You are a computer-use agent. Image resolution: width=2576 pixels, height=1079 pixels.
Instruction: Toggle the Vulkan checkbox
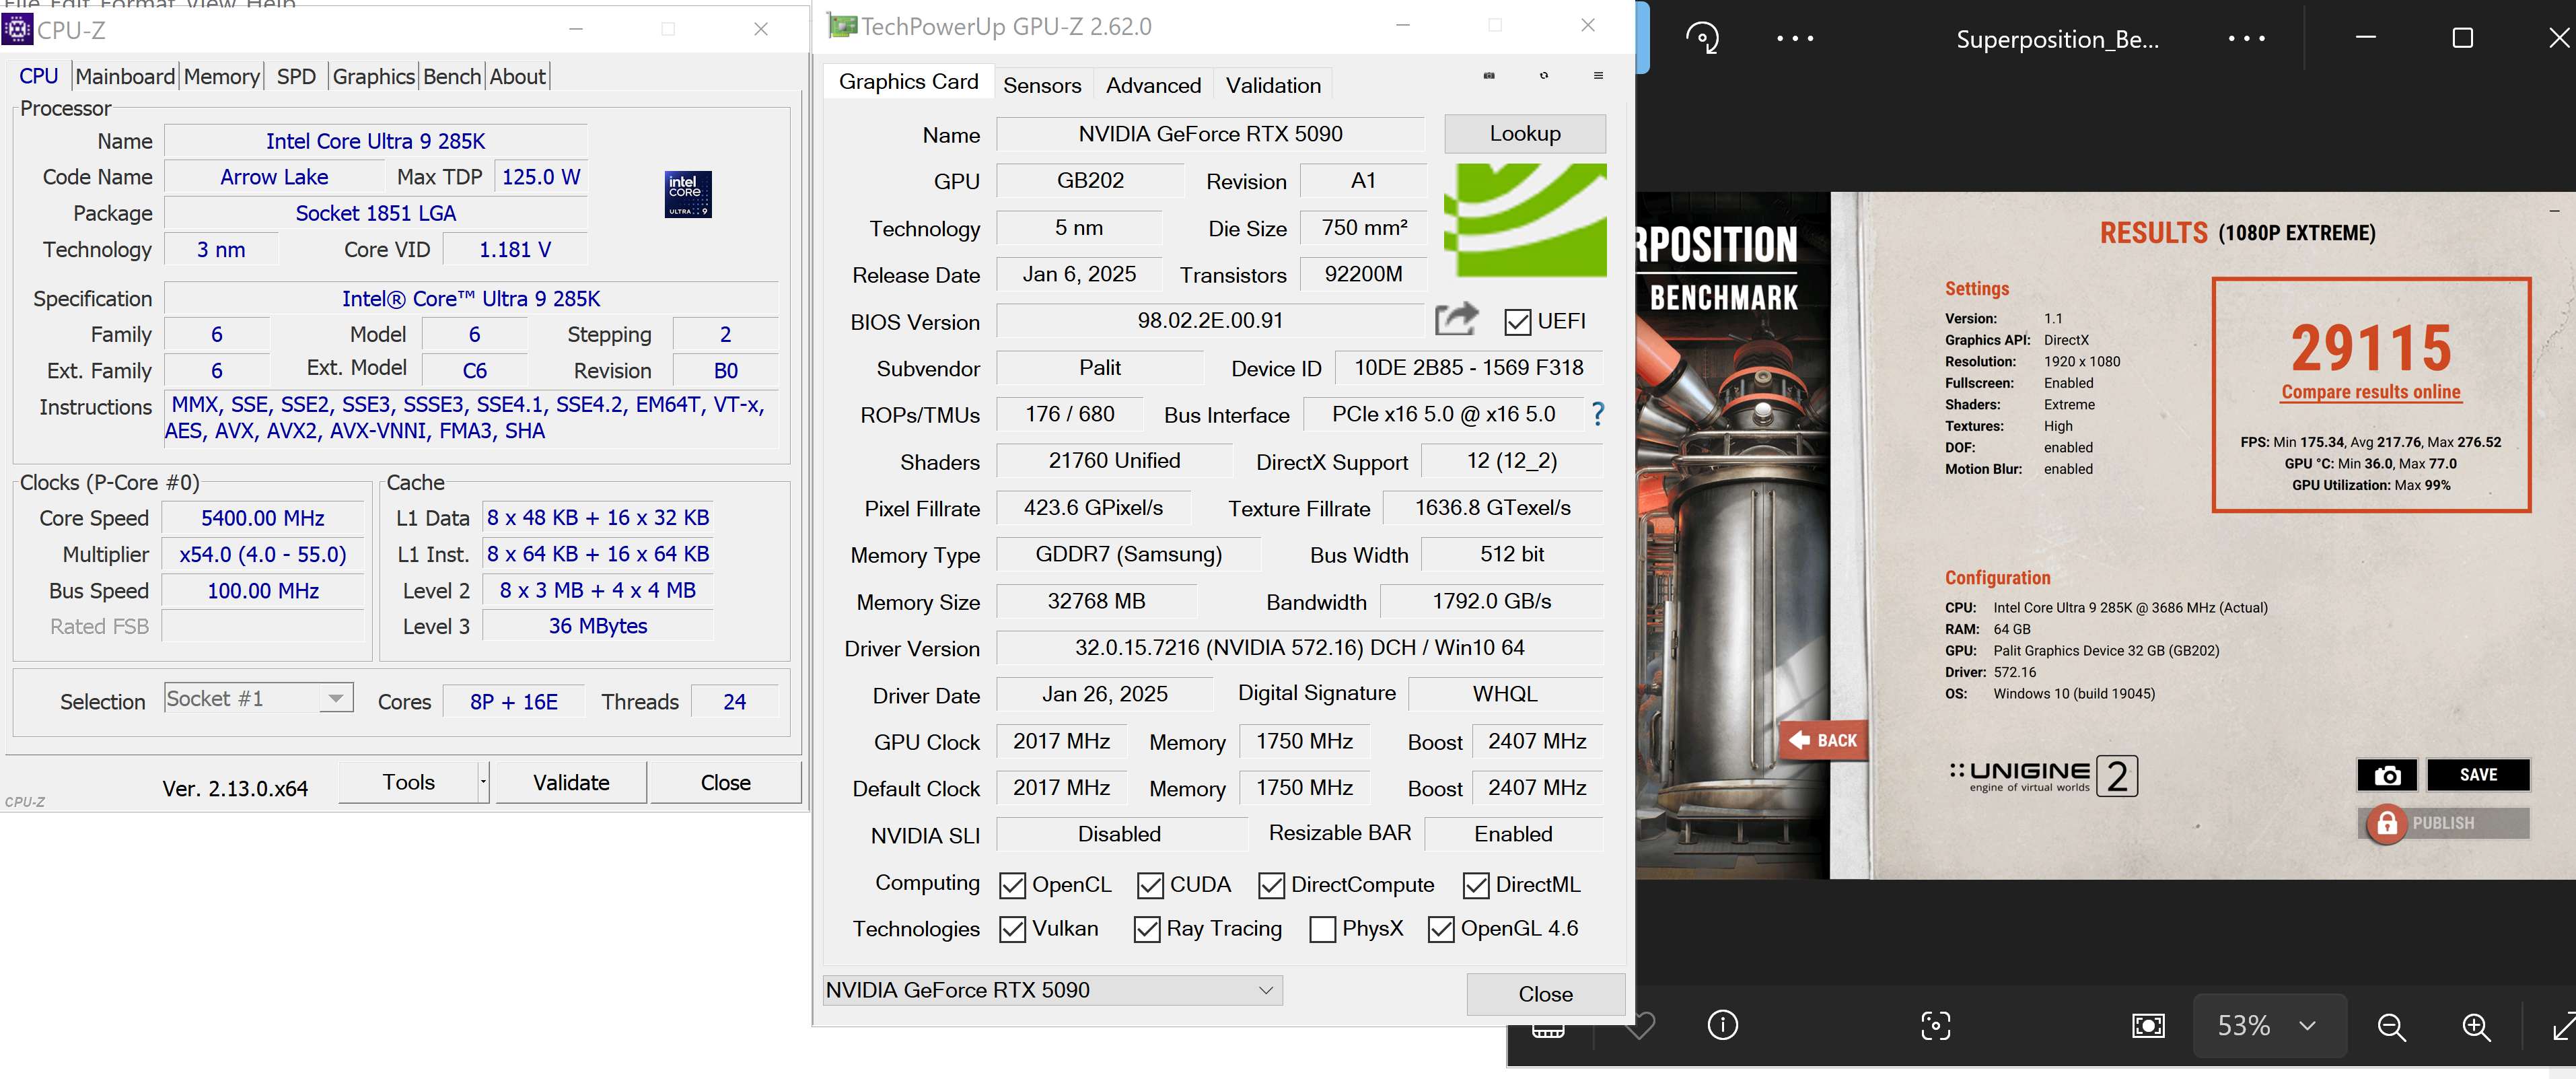[x=1012, y=929]
